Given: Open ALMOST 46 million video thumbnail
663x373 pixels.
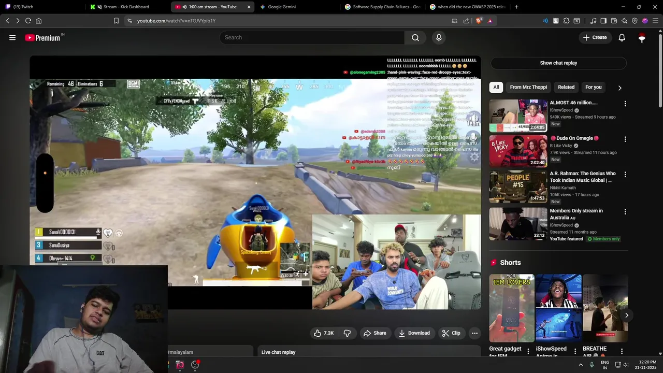Looking at the screenshot, I should [x=518, y=116].
